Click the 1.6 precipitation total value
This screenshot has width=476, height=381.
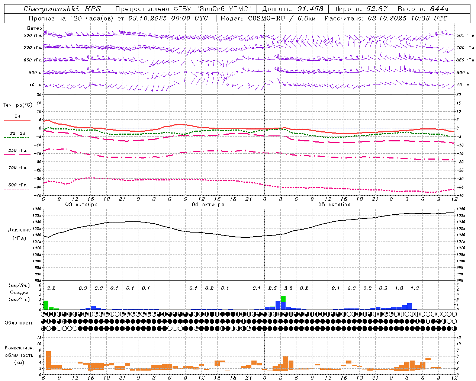[x=399, y=288]
